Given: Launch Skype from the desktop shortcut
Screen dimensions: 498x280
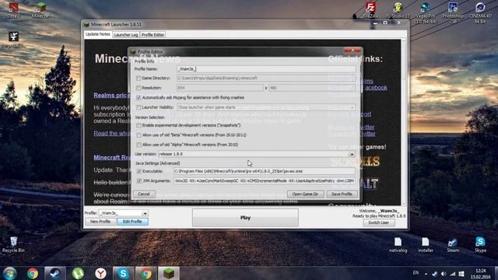Looking at the screenshot, I should 480,244.
